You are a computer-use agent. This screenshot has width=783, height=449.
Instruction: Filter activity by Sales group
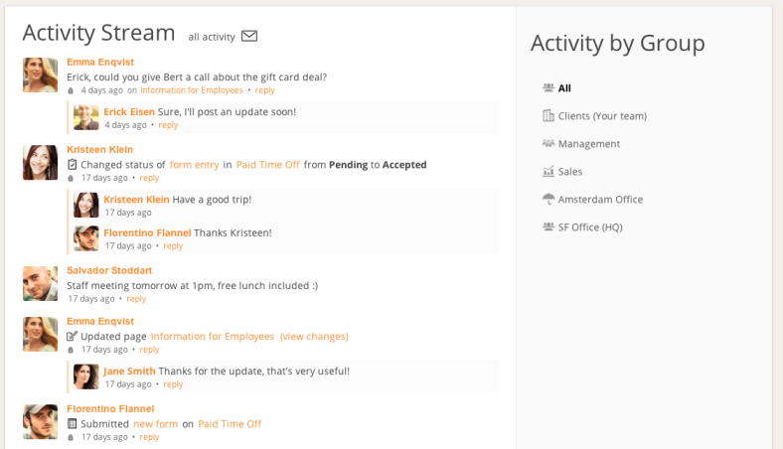pos(569,171)
